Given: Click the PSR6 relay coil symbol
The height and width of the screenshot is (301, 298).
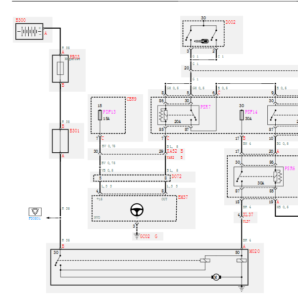Looking at the screenshot, I should click(278, 177).
